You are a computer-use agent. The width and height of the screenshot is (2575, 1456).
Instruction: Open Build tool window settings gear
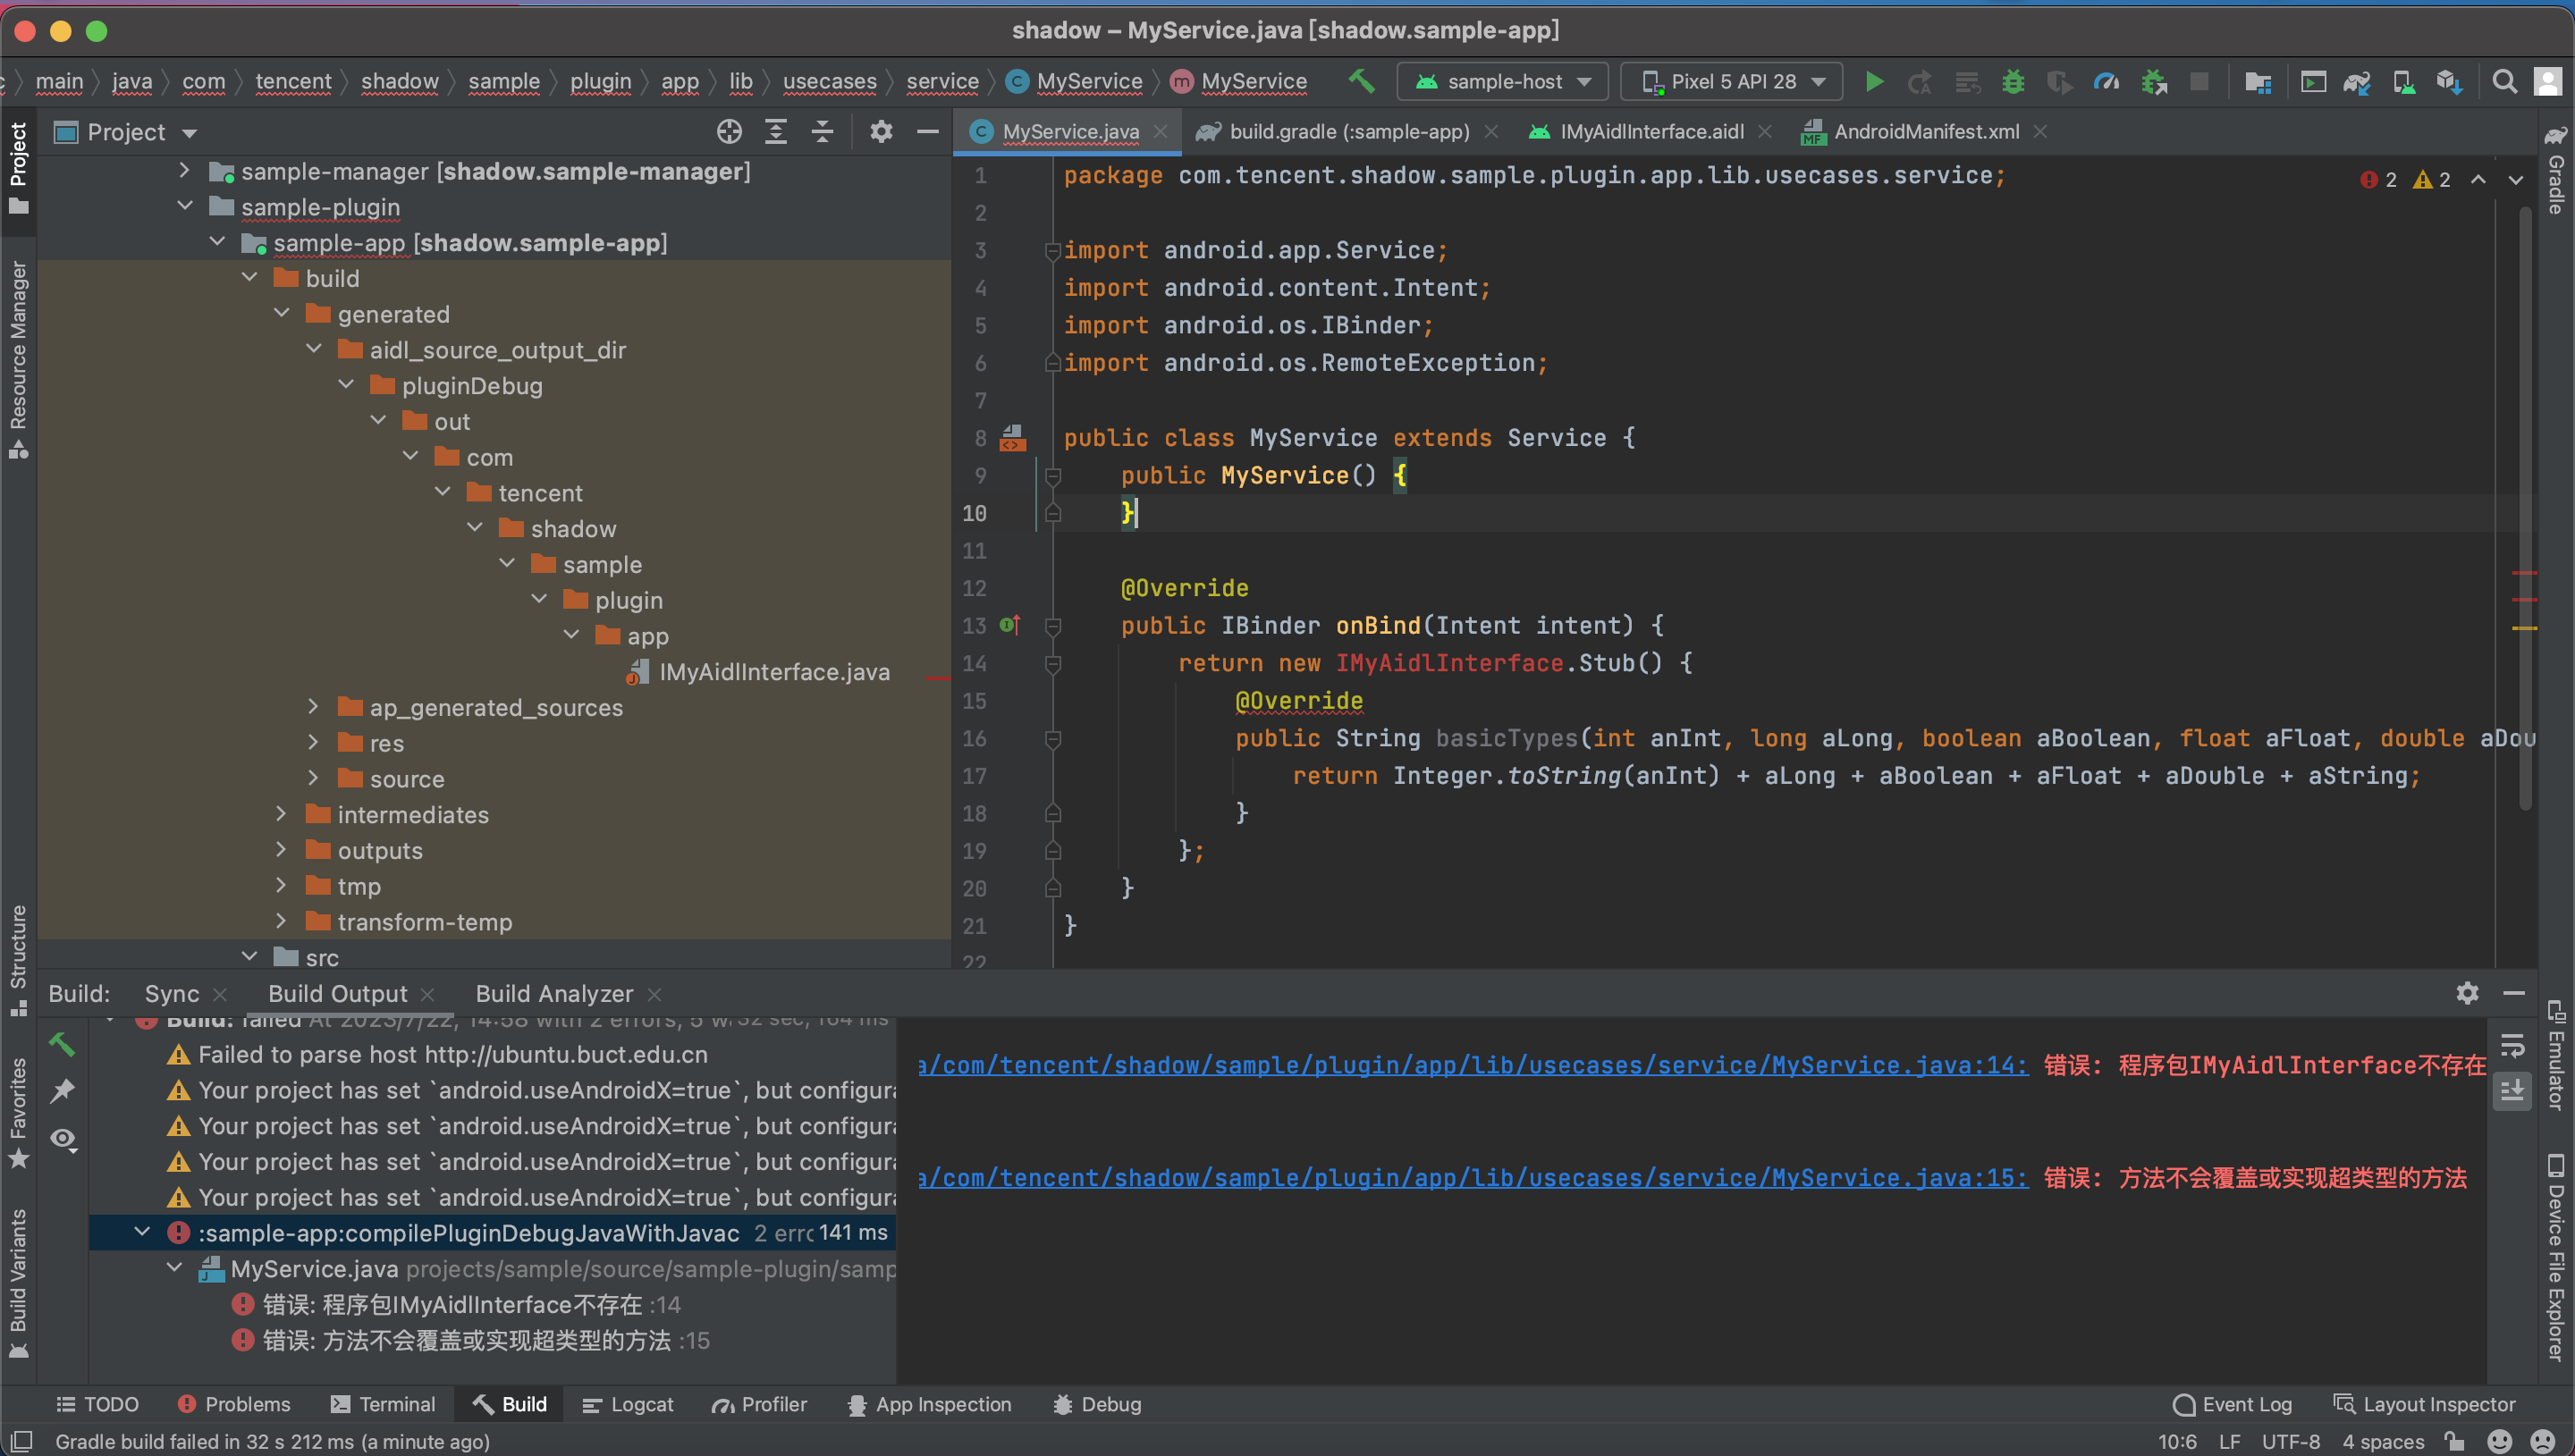click(x=2467, y=993)
